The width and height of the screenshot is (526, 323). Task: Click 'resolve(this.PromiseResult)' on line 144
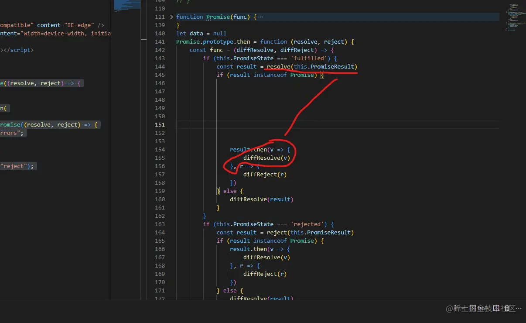(312, 67)
